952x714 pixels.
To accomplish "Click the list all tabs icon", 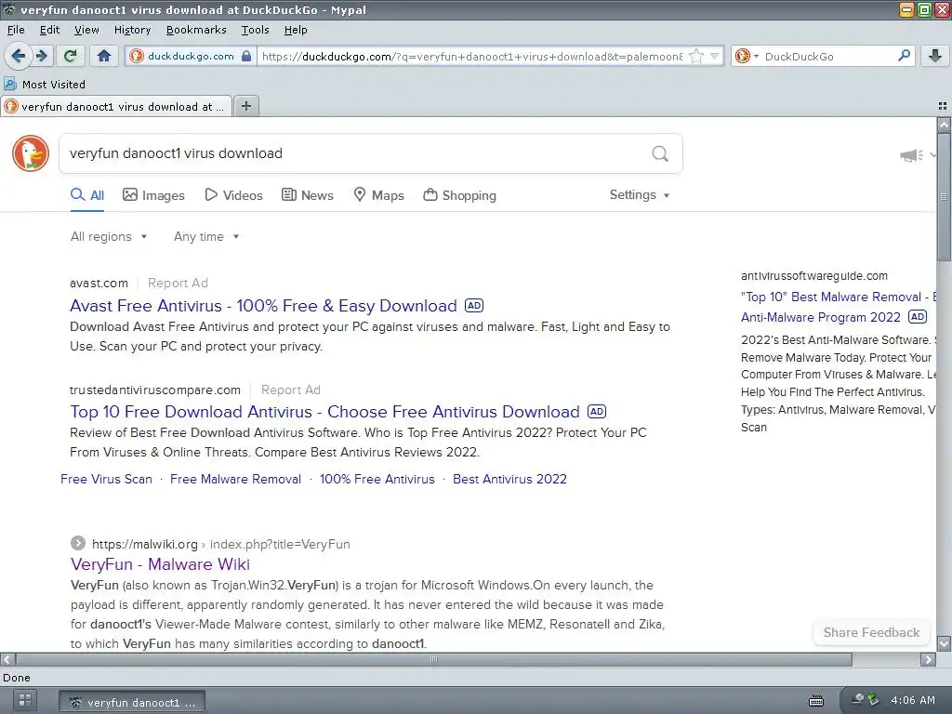I will pos(943,106).
